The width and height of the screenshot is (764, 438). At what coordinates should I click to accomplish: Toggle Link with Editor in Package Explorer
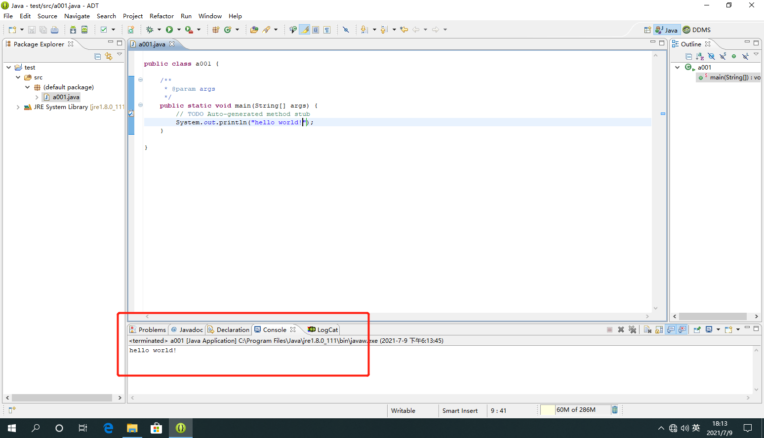pyautogui.click(x=109, y=56)
